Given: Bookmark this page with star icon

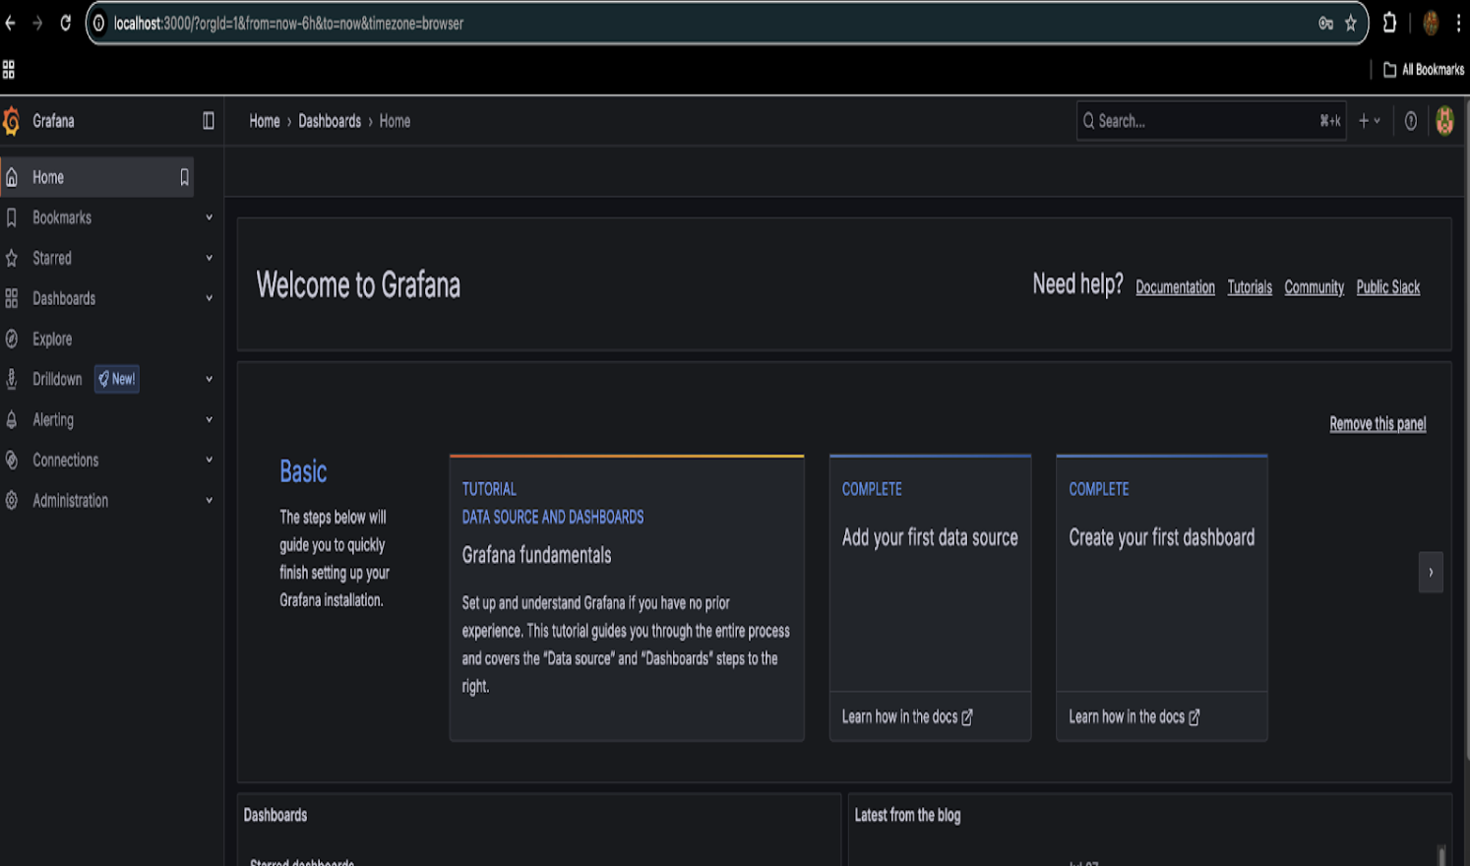Looking at the screenshot, I should click(x=1351, y=23).
